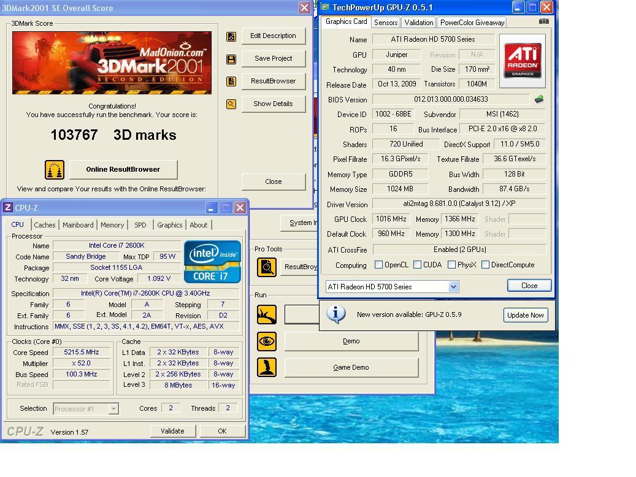The width and height of the screenshot is (636, 477).
Task: Click the Show Details button
Action: click(274, 104)
